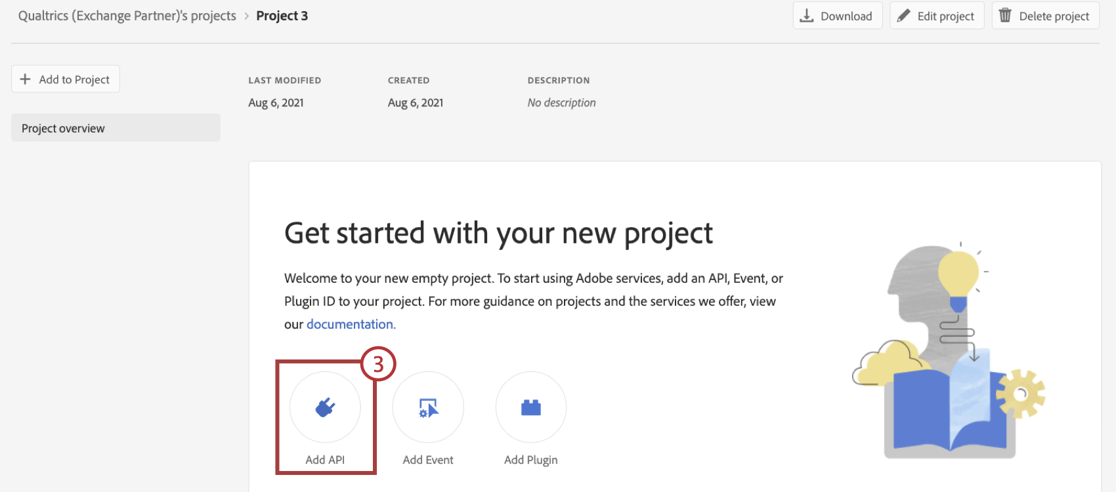
Task: Click the breadcrumb chevron separator
Action: [x=247, y=16]
